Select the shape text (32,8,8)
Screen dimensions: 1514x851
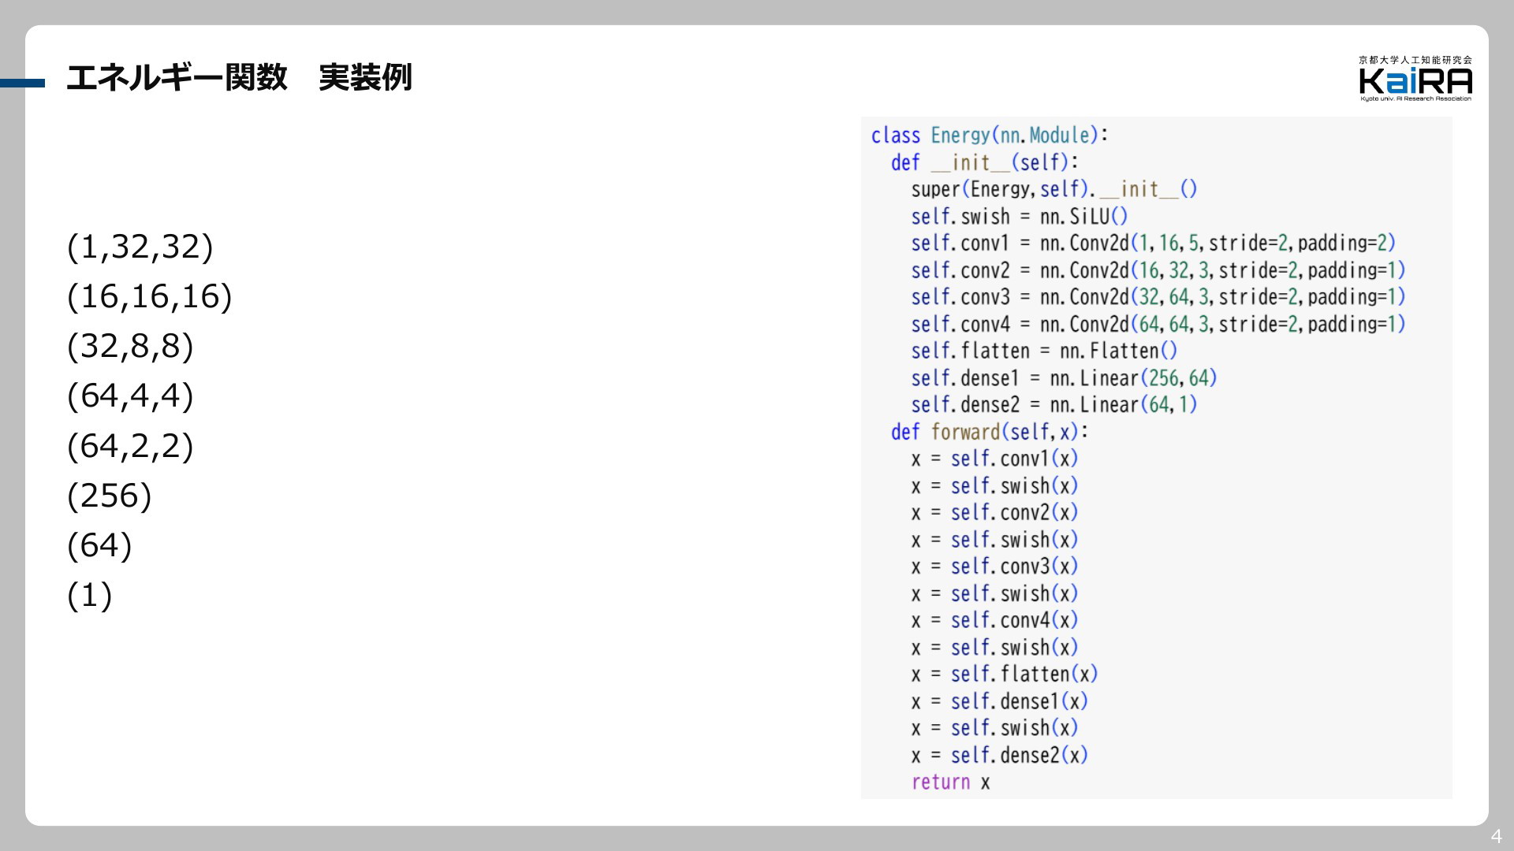click(130, 346)
